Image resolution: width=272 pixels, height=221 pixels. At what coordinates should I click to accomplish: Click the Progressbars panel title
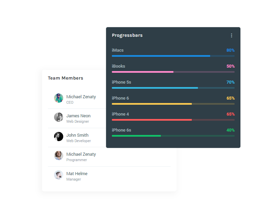tap(127, 35)
